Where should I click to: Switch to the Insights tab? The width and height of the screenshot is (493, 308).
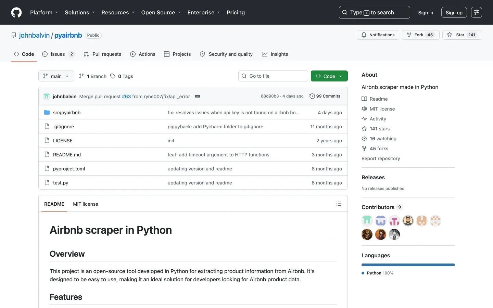click(275, 54)
